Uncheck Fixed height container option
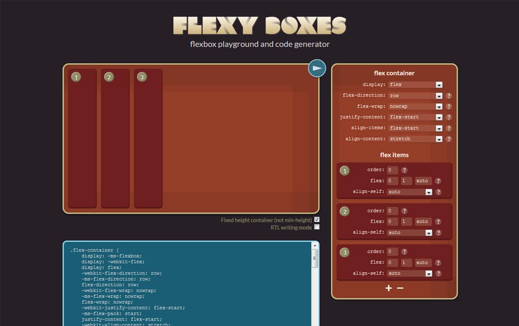The height and width of the screenshot is (326, 519). click(316, 220)
